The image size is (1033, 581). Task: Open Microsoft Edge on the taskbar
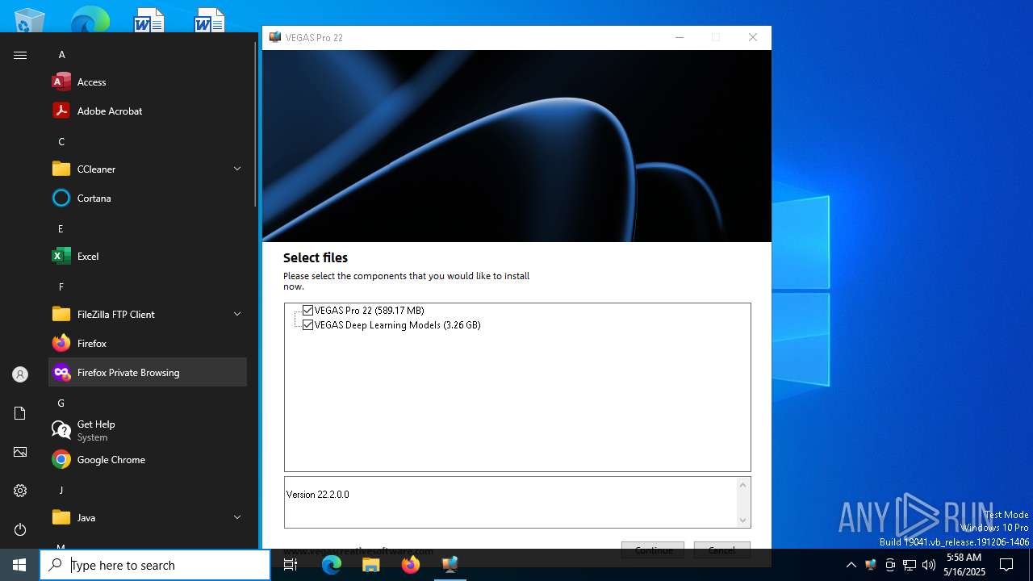[x=332, y=565]
